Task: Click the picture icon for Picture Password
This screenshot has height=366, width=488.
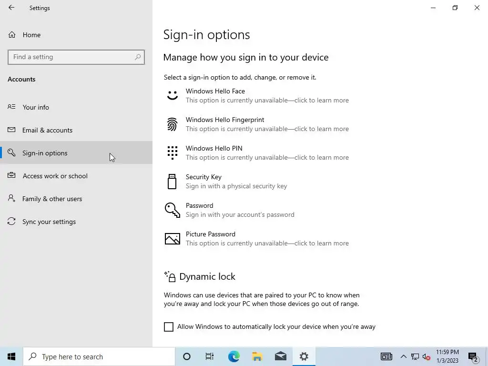Action: [x=173, y=239]
